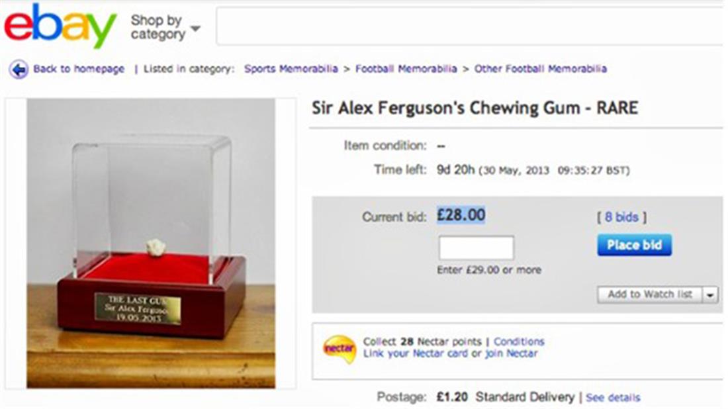The width and height of the screenshot is (728, 409).
Task: Open Football Memorabilia category link
Action: point(406,69)
